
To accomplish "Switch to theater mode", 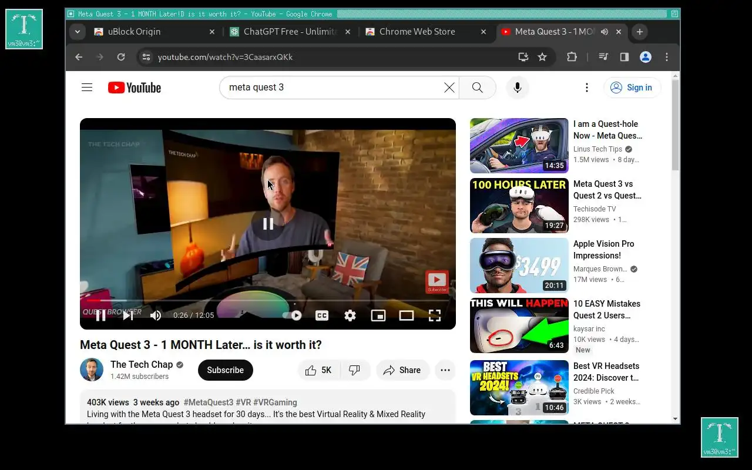I will pos(407,315).
